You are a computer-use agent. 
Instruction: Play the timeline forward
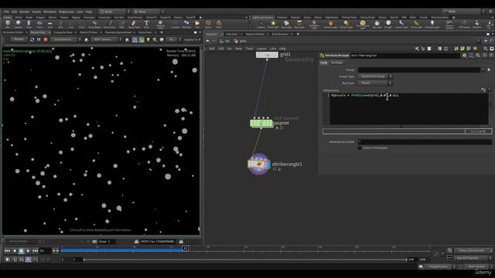coord(28,251)
